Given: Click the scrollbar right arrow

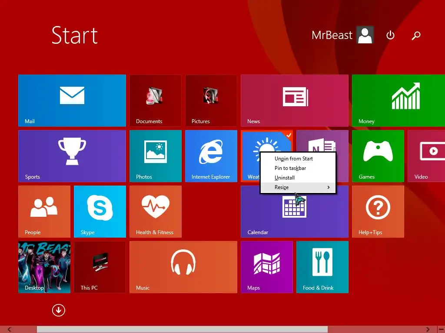Looking at the screenshot, I should (x=428, y=330).
